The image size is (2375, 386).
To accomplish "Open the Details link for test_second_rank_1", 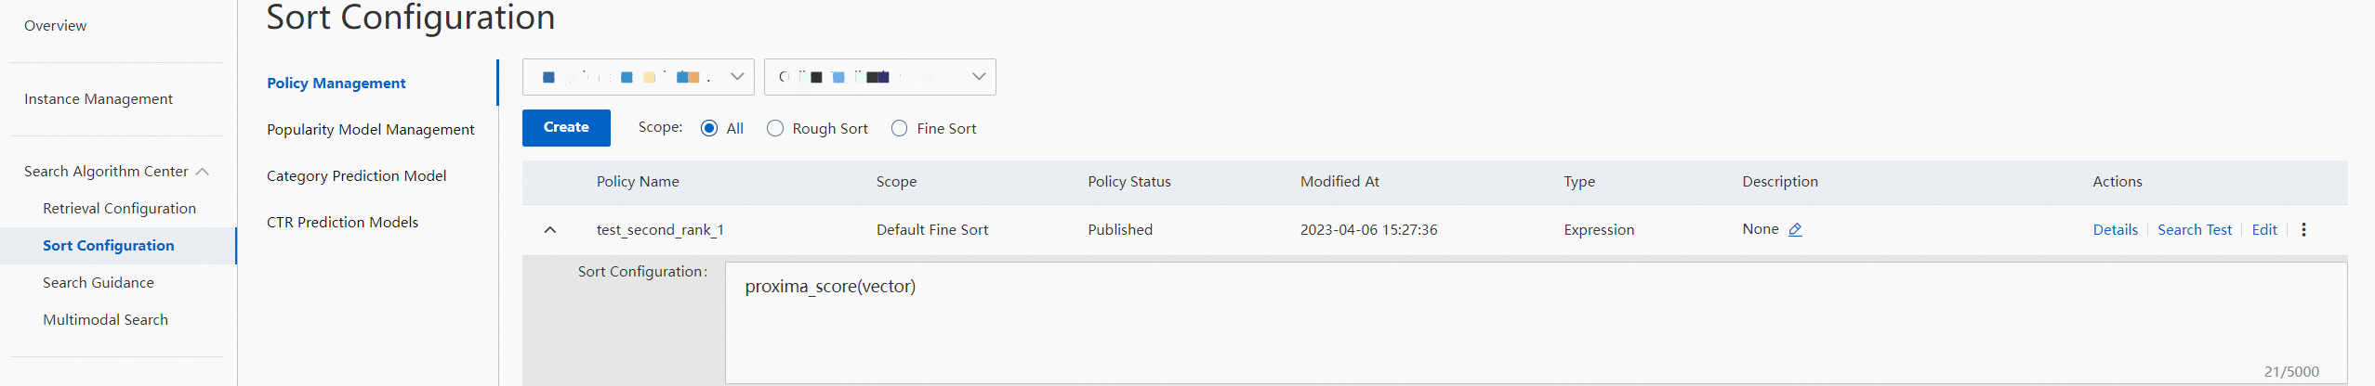I will point(2115,229).
